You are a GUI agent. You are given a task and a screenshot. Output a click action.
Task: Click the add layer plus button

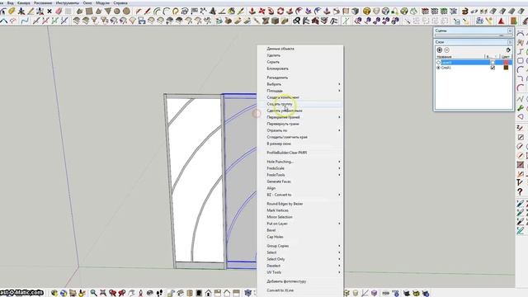tap(440, 49)
